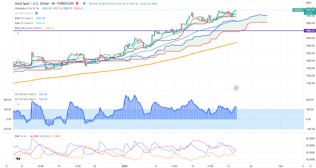316x168 pixels.
Task: Click the green market status dot
Action: tap(84, 3)
